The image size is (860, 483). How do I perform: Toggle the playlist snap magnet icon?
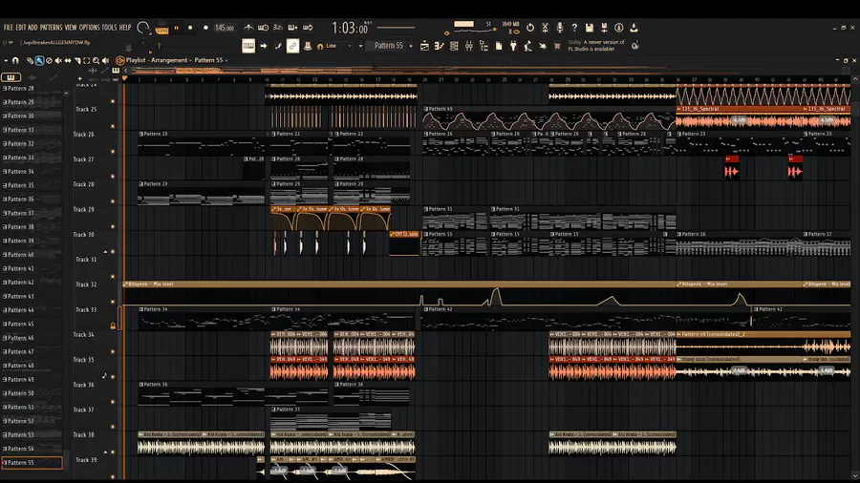tap(15, 61)
